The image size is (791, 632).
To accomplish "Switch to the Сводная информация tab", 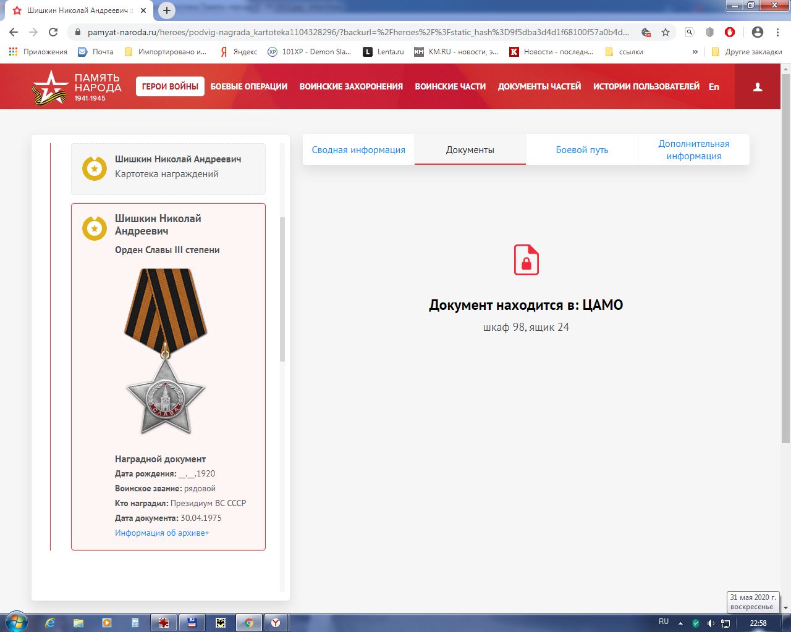I will (358, 150).
